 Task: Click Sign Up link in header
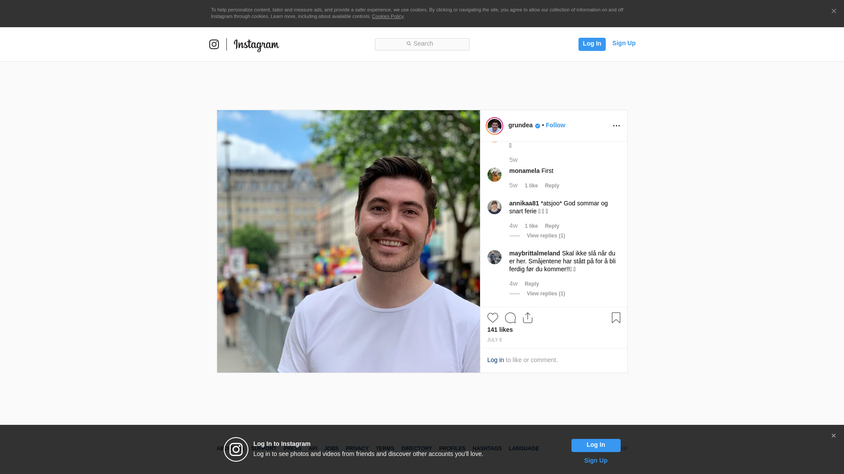tap(623, 43)
